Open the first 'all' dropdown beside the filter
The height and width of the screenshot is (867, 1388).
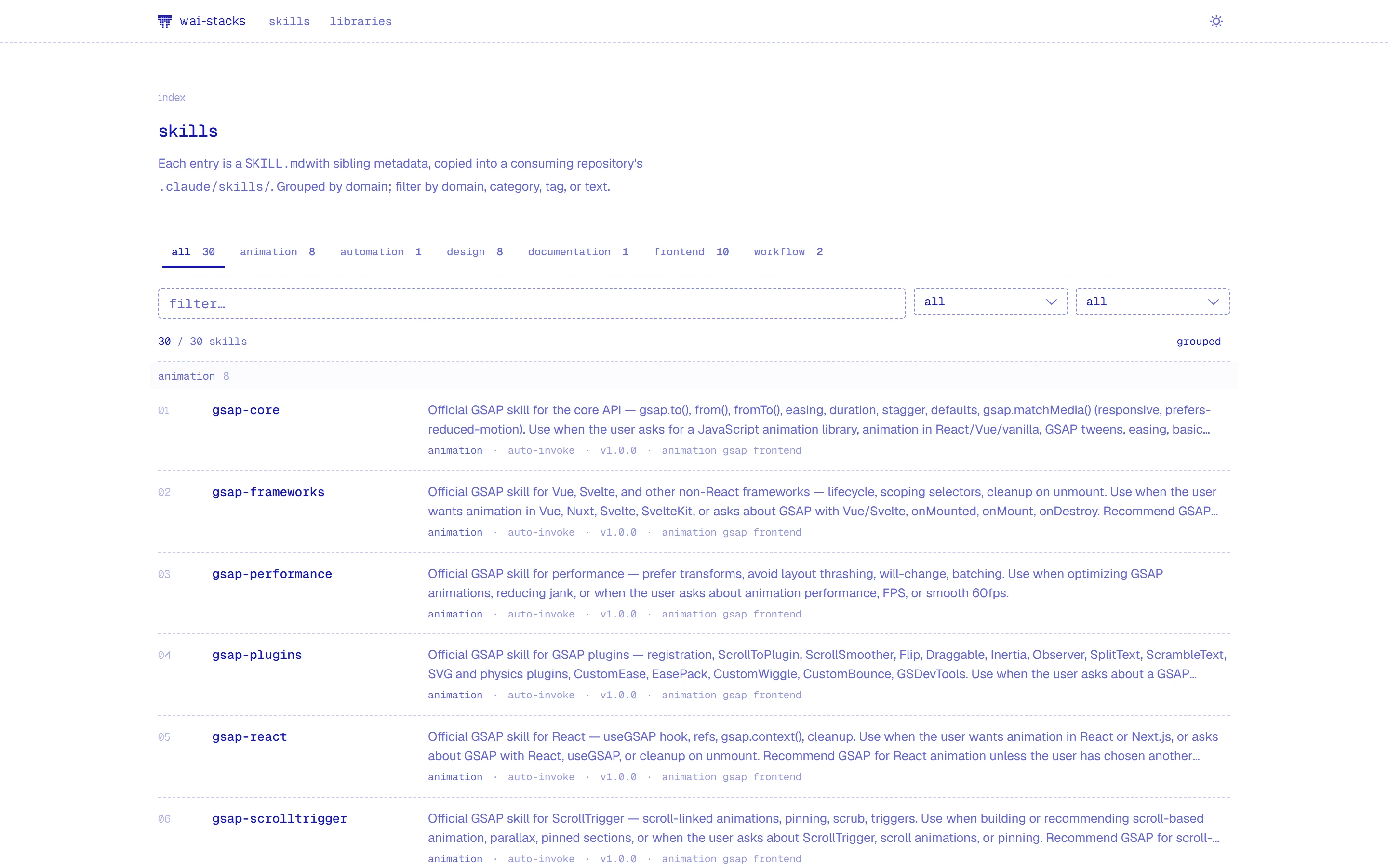[x=990, y=302]
